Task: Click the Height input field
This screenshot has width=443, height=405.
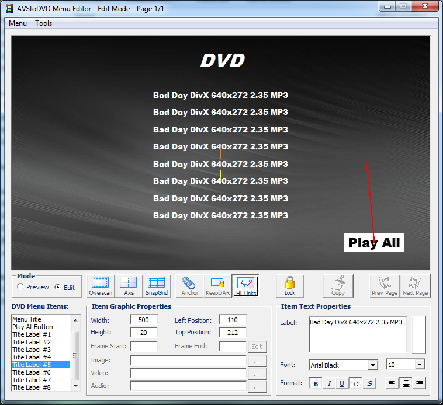Action: click(x=144, y=333)
